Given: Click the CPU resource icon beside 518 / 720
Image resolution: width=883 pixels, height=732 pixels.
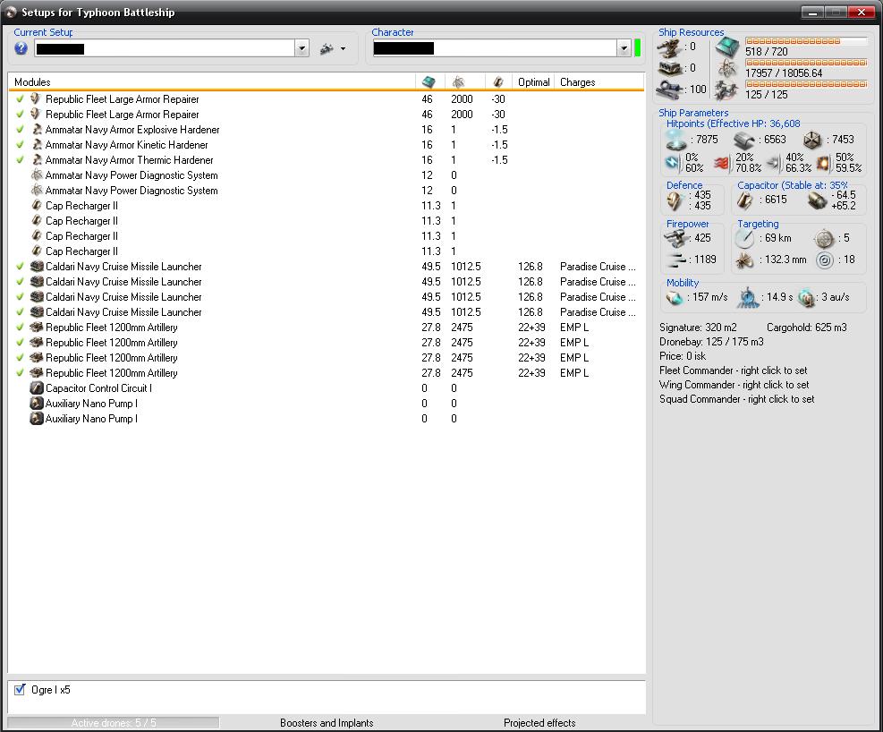Looking at the screenshot, I should (727, 47).
